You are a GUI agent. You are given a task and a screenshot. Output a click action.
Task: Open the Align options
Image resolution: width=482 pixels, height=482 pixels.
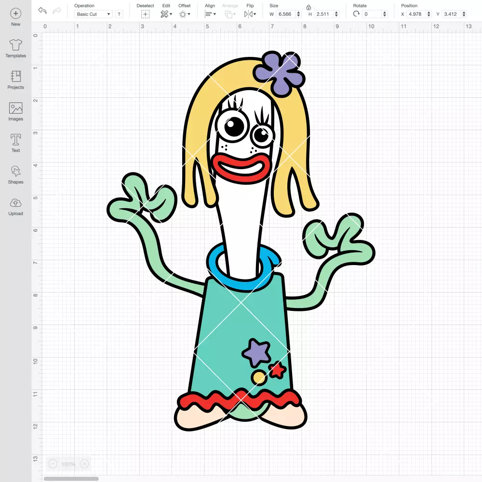coord(210,14)
